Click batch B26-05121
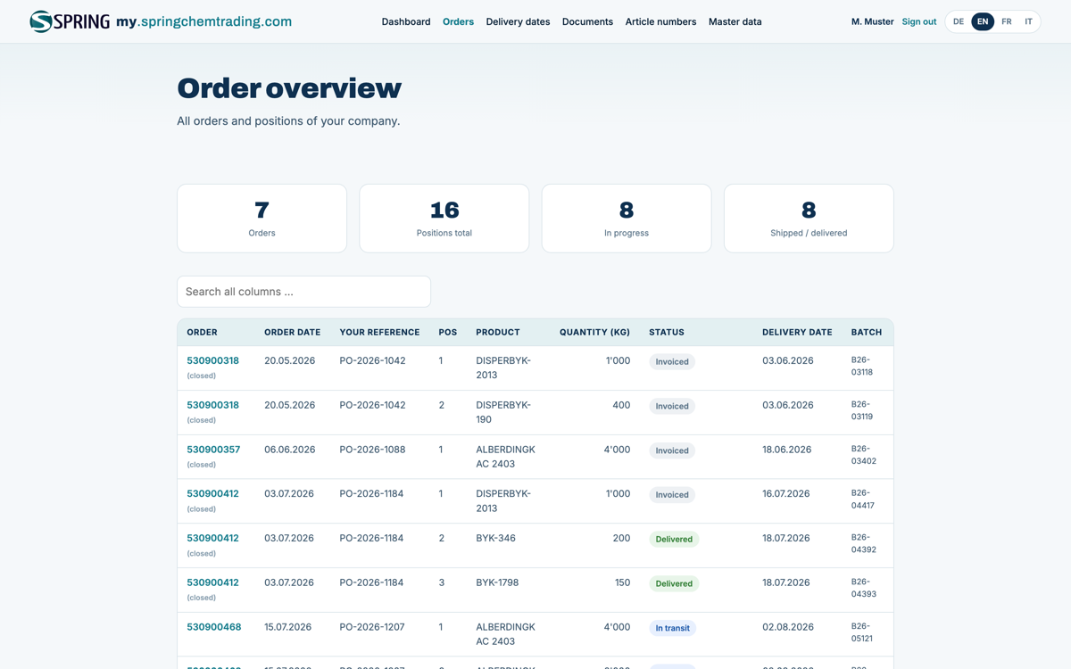The width and height of the screenshot is (1071, 669). click(862, 632)
